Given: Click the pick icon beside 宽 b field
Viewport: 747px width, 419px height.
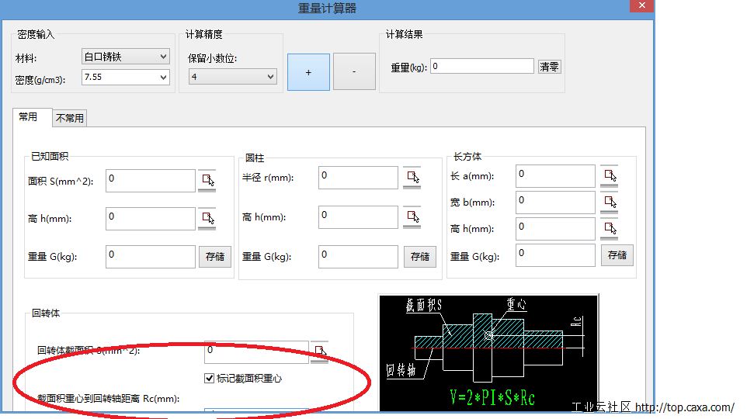Looking at the screenshot, I should (x=609, y=203).
